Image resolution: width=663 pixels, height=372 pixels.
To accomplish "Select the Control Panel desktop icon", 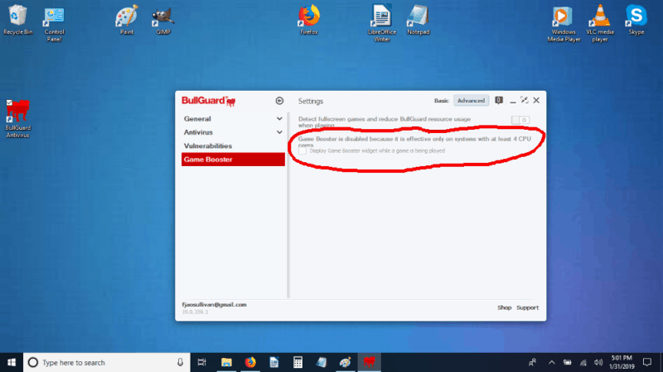I will [x=54, y=24].
